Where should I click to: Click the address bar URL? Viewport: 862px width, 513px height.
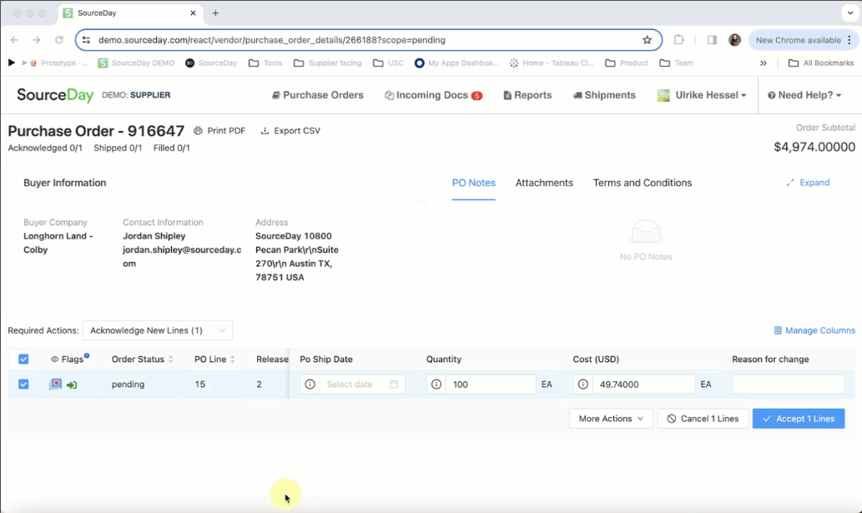[x=272, y=40]
